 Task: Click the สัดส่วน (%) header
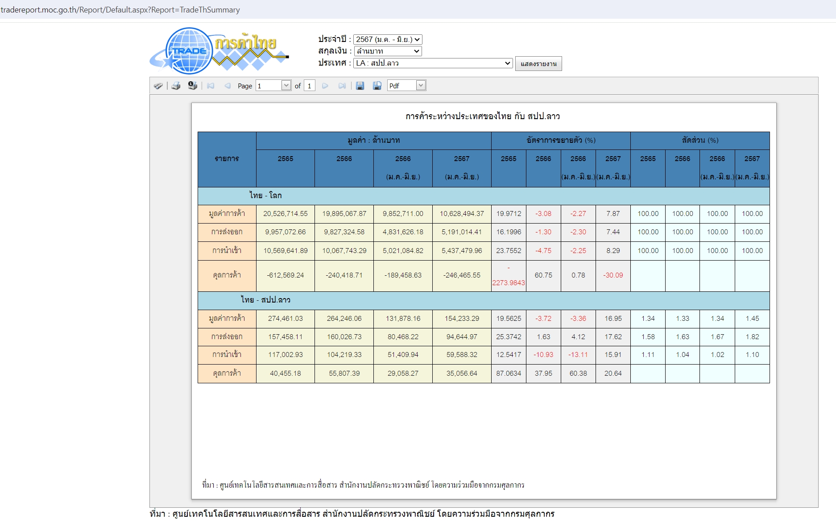click(x=700, y=141)
